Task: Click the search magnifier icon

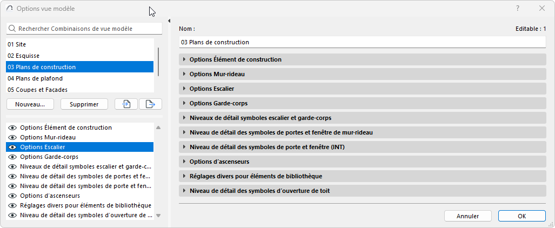Action: tap(12, 29)
